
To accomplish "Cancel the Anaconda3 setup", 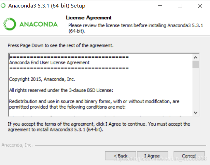I will pyautogui.click(x=189, y=156).
